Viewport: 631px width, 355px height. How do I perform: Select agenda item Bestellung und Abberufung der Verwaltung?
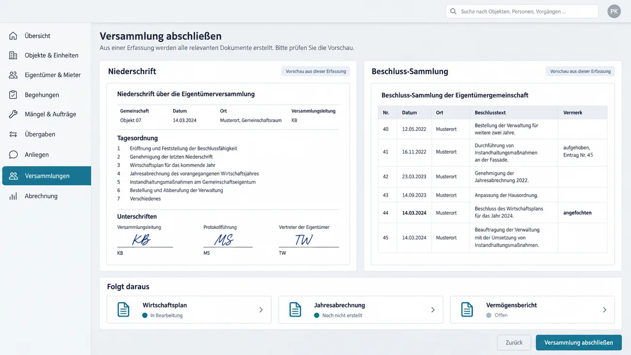click(x=176, y=190)
